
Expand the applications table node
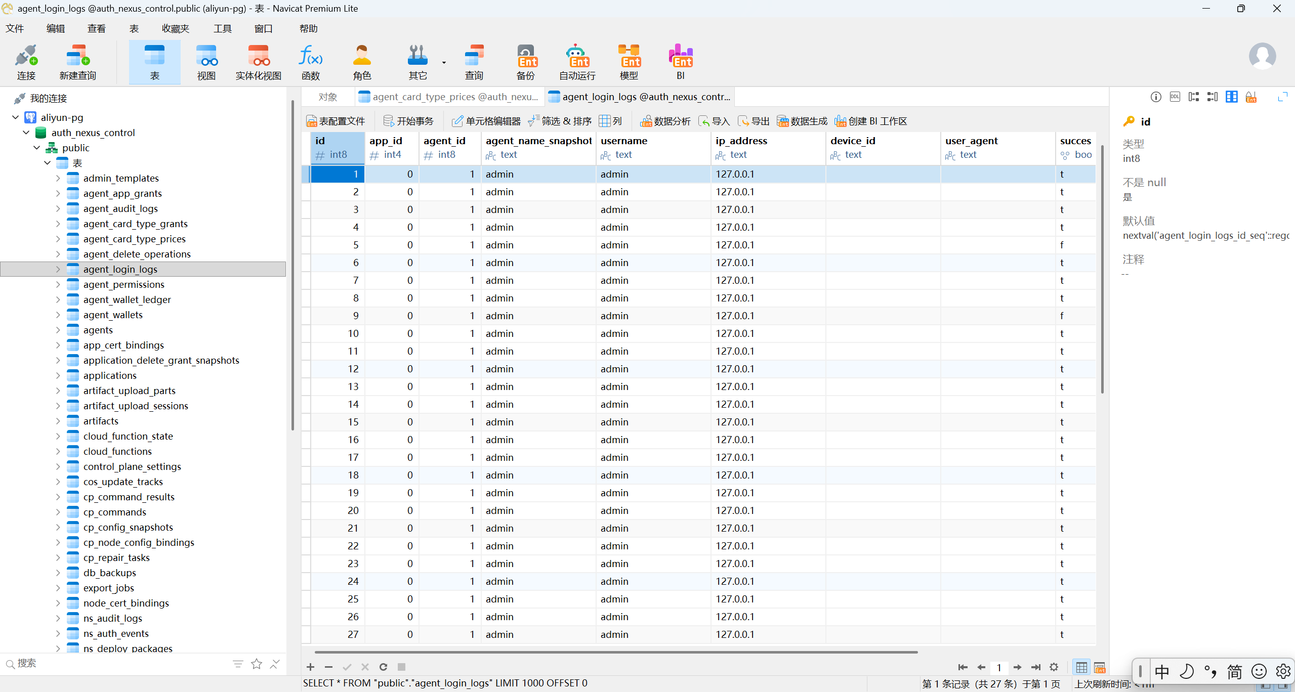58,375
